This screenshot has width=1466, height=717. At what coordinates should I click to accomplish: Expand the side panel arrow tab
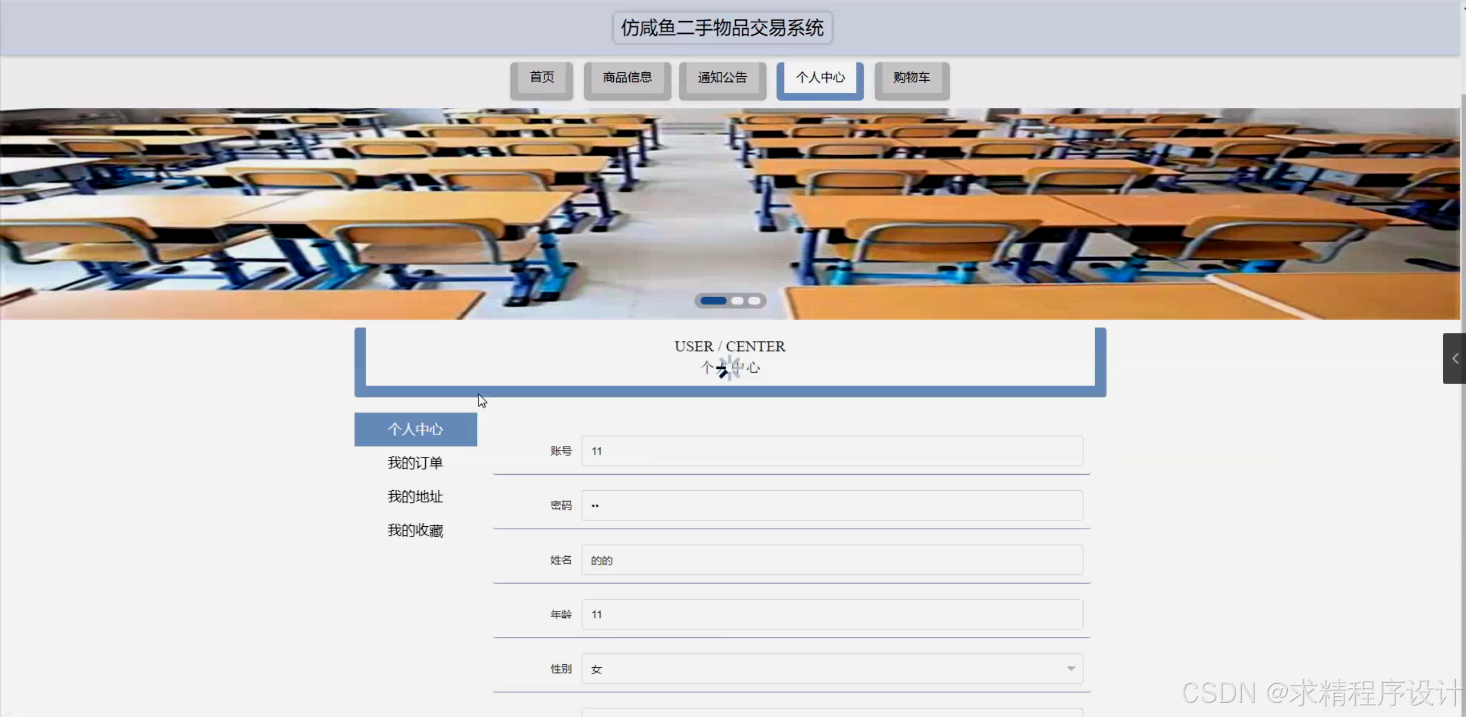1455,358
